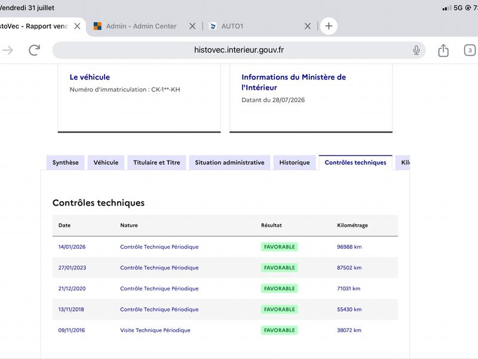
Task: Open the Véhicule tab
Action: coord(106,162)
